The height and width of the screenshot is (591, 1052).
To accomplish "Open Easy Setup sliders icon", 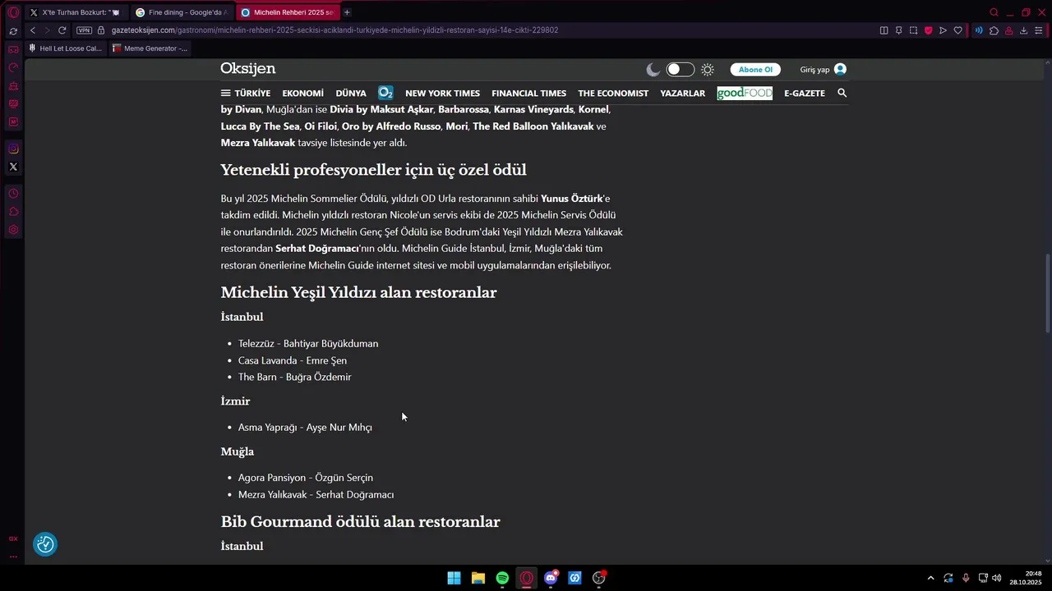I will tap(1038, 30).
